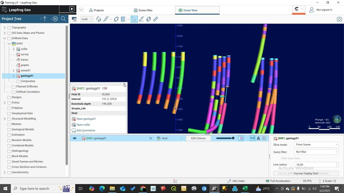Click Not signed in account button
The width and height of the screenshot is (344, 193).
click(x=321, y=10)
